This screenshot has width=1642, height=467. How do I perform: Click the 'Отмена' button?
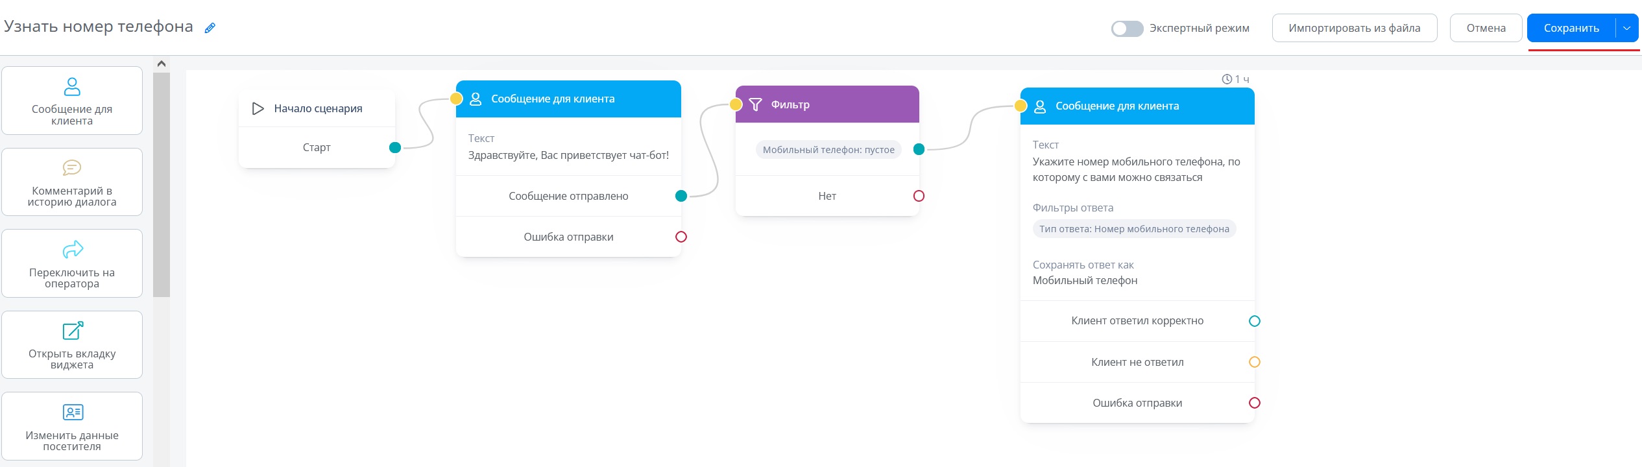(x=1486, y=28)
